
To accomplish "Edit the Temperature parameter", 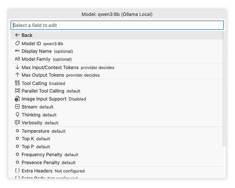I will pos(117,131).
